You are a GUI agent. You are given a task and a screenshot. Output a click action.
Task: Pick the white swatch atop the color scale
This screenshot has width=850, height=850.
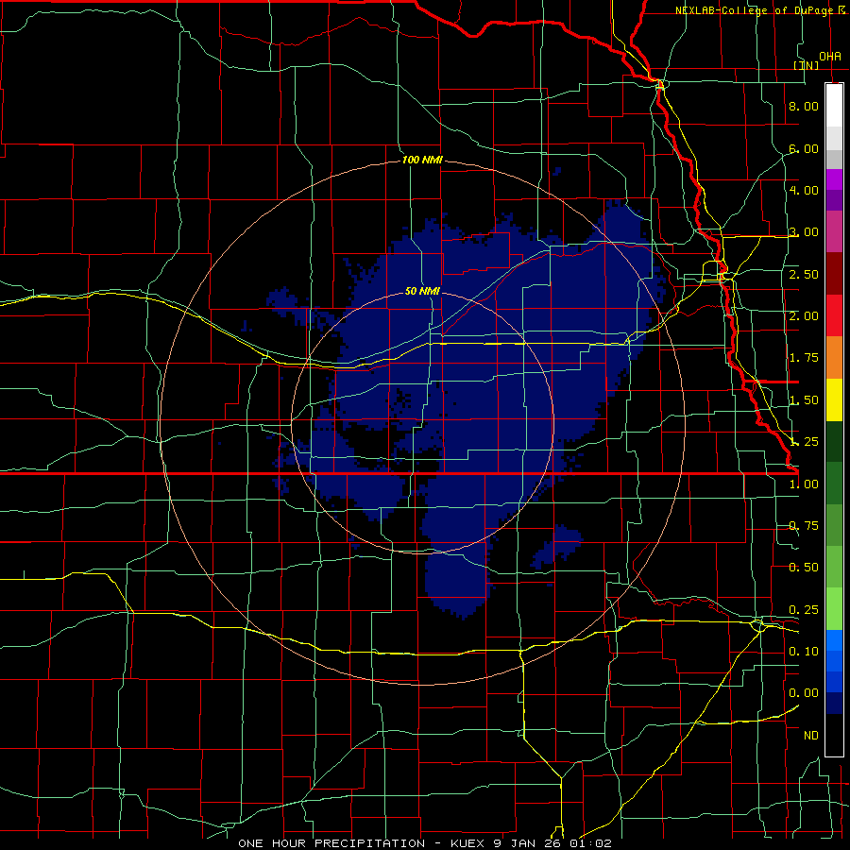click(x=834, y=106)
